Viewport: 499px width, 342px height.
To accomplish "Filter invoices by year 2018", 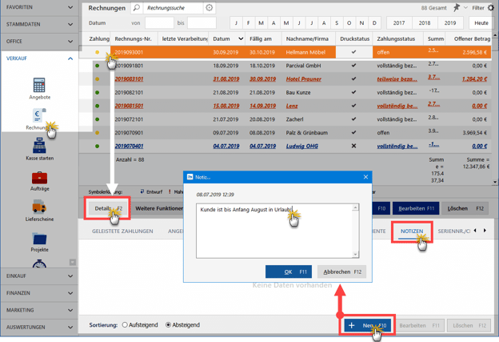I will pyautogui.click(x=425, y=23).
